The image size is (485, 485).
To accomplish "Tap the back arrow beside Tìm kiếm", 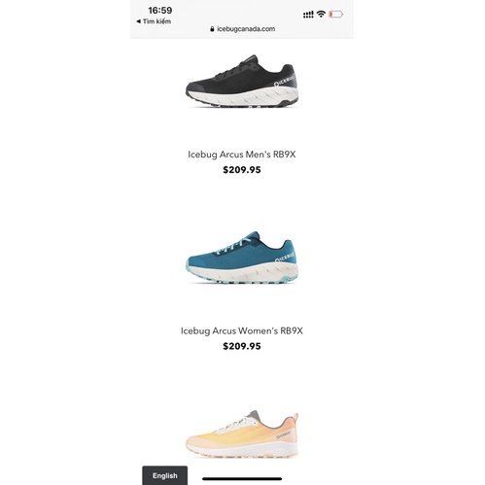I will point(138,21).
